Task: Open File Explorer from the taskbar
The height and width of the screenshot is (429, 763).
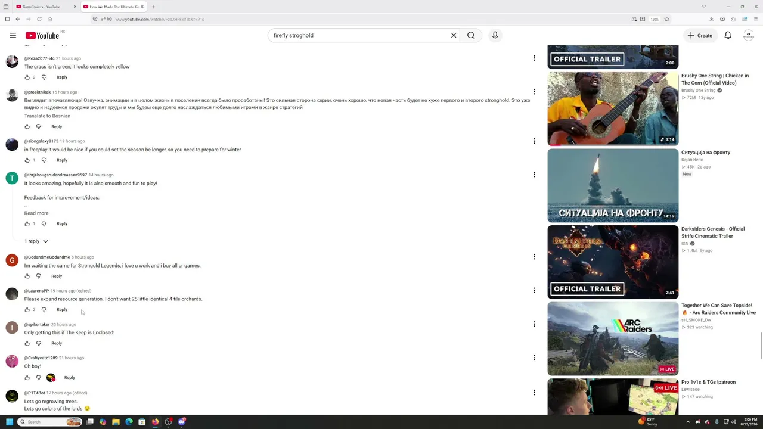Action: point(116,422)
